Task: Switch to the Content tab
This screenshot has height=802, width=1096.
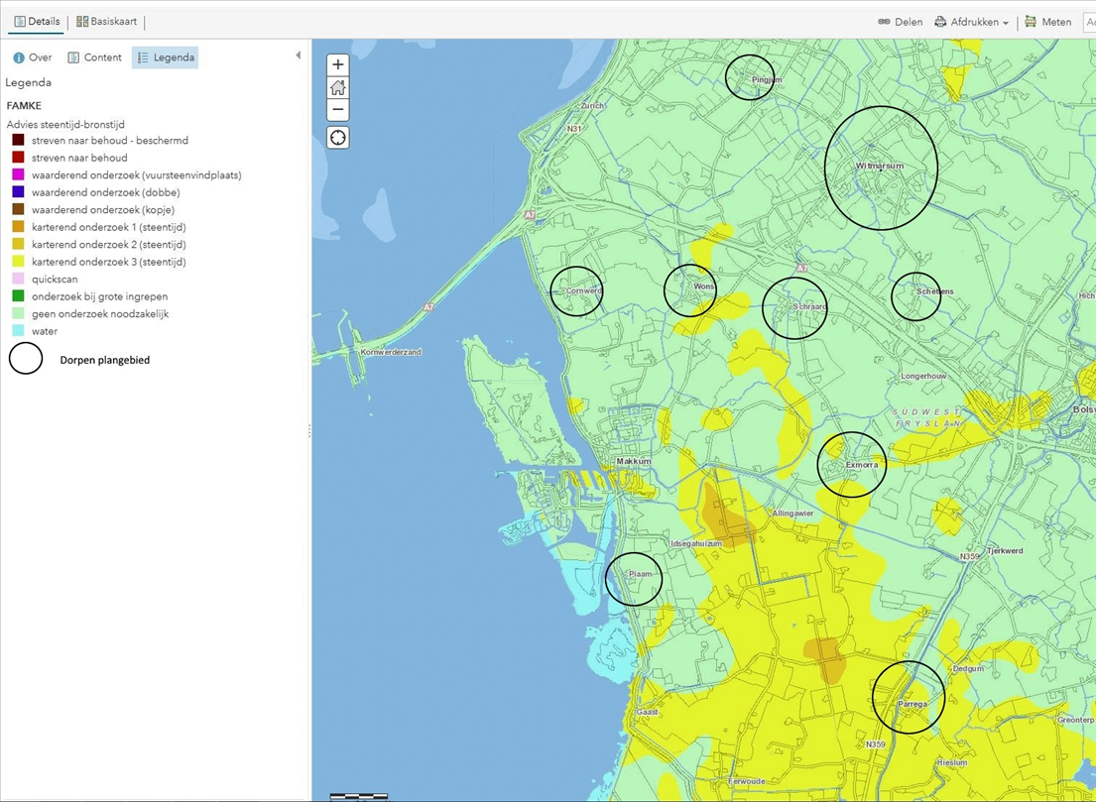Action: pos(94,57)
